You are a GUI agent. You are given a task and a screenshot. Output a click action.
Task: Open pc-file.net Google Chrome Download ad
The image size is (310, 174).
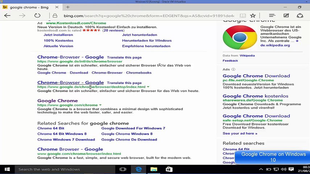tap(256, 76)
